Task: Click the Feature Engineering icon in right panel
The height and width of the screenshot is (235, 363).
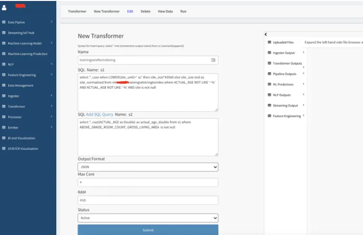Action: pyautogui.click(x=270, y=116)
